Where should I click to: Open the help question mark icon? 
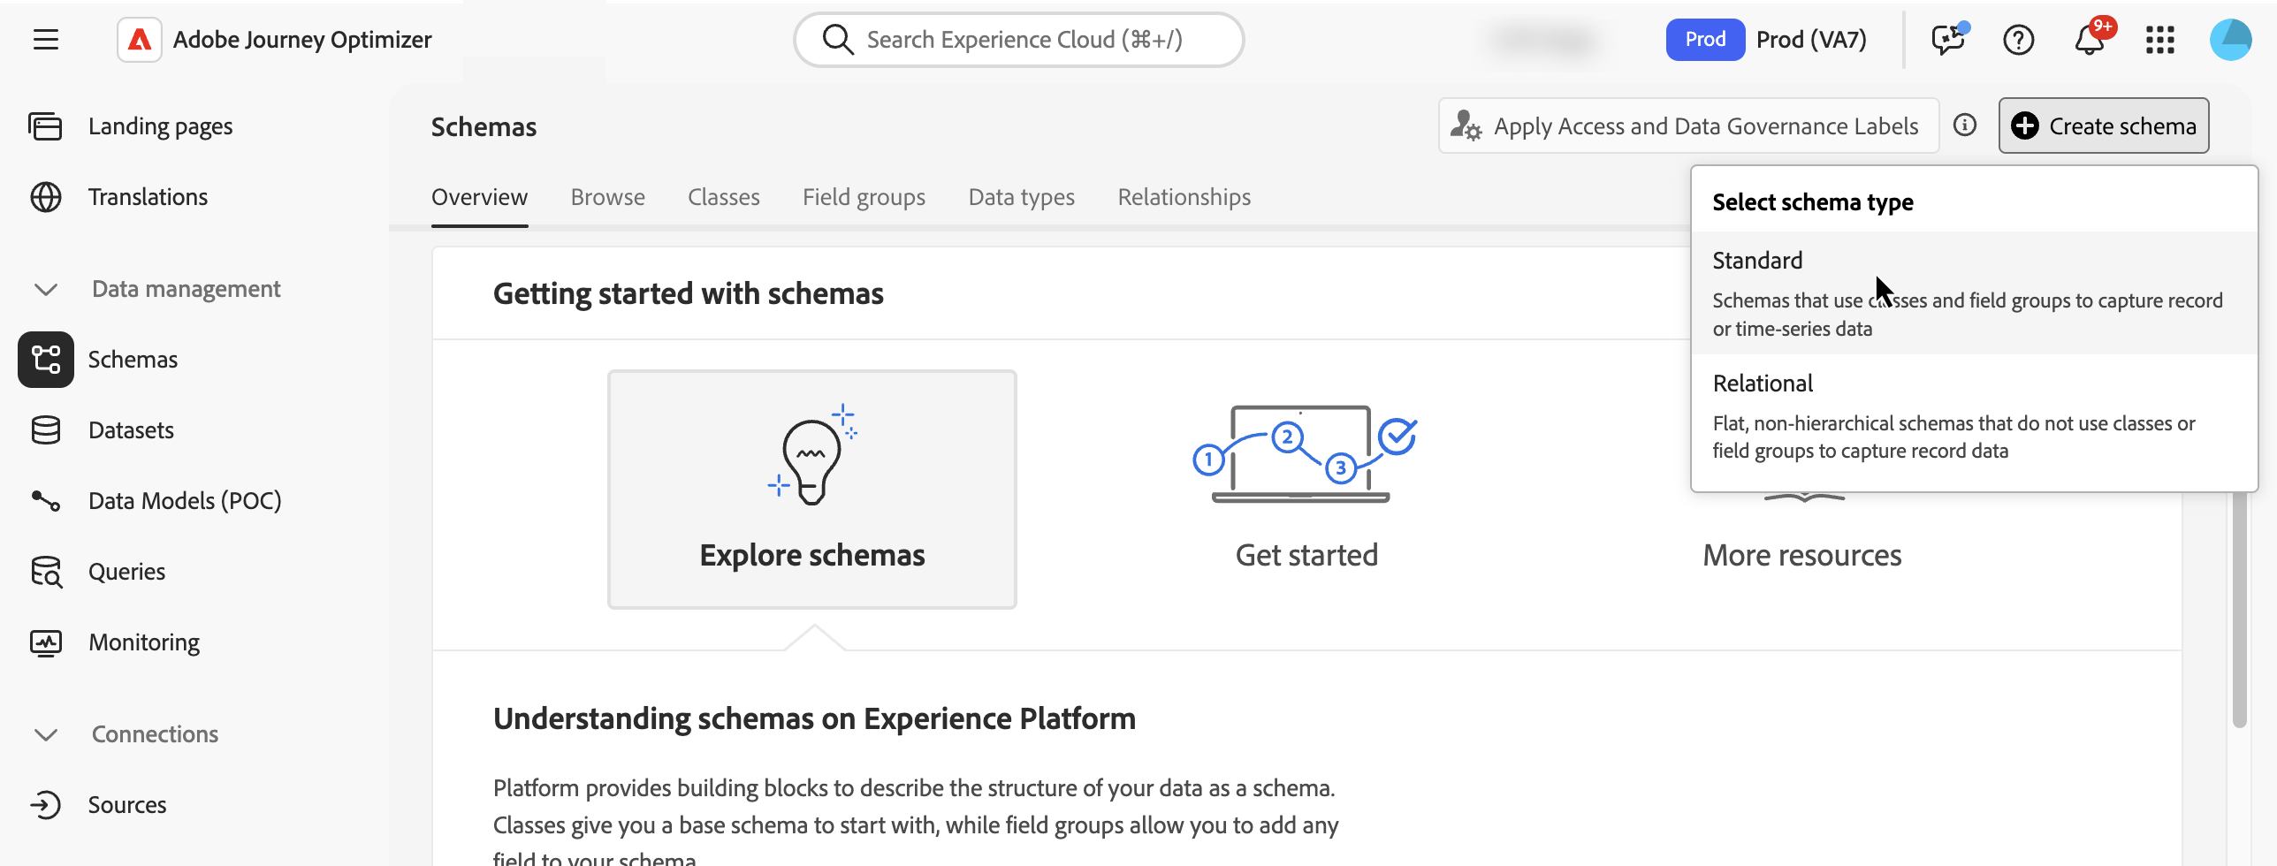[2018, 40]
